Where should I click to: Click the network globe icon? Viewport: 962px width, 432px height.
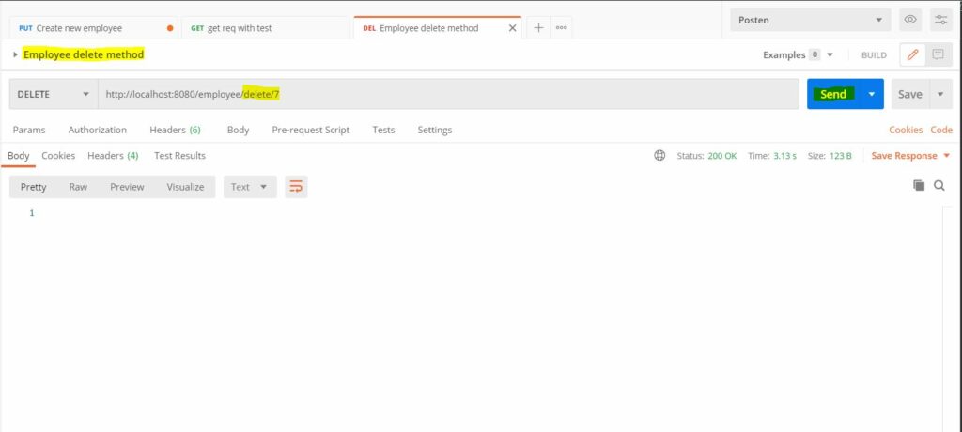click(x=659, y=156)
